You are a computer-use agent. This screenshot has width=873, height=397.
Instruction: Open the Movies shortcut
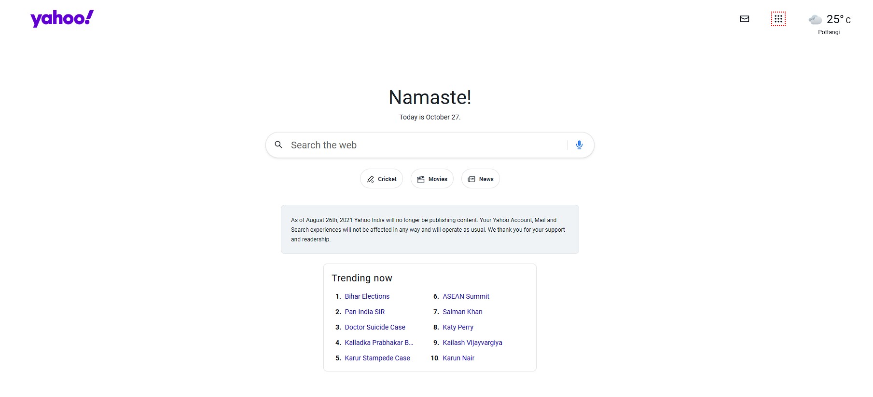(x=432, y=179)
